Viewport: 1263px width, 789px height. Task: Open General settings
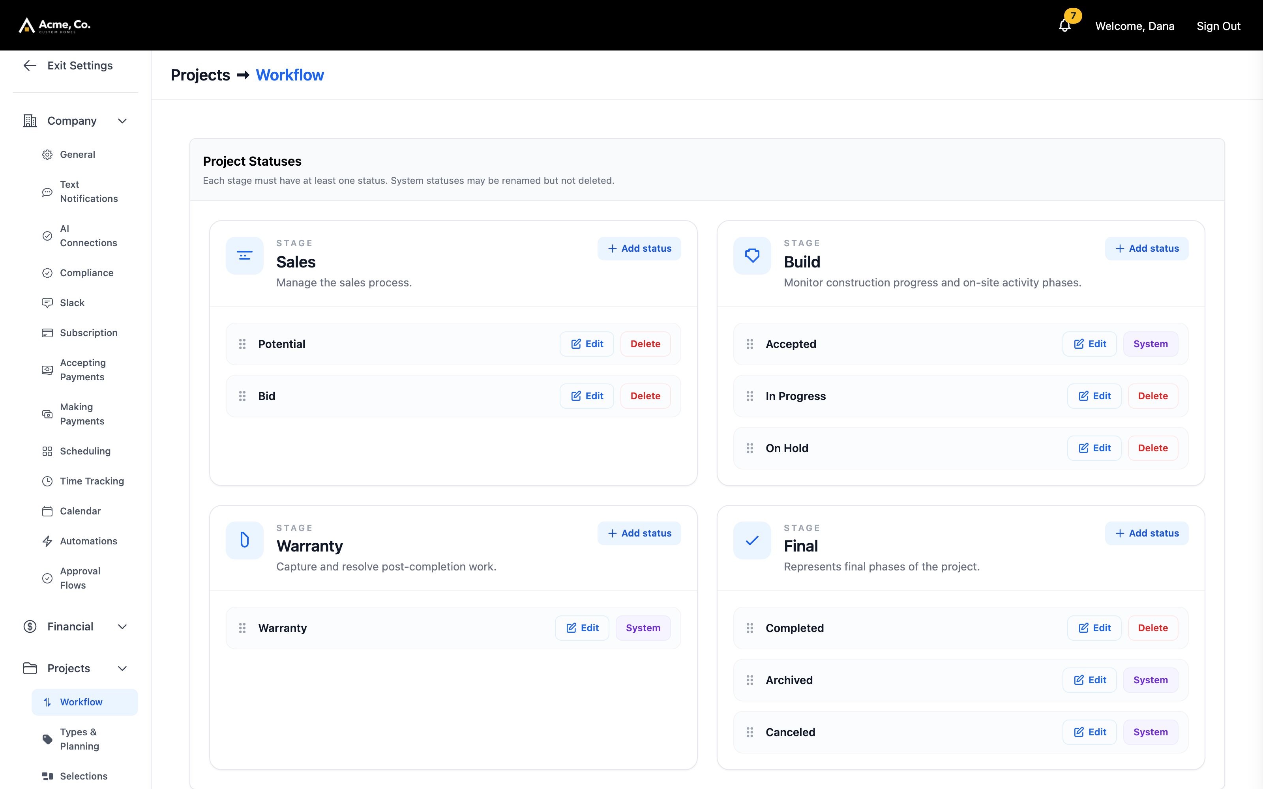[x=84, y=155]
